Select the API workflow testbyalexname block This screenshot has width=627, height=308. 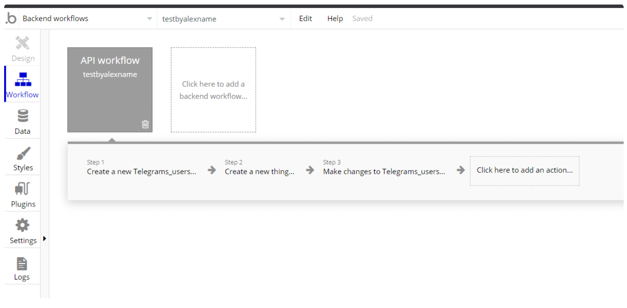click(x=110, y=90)
